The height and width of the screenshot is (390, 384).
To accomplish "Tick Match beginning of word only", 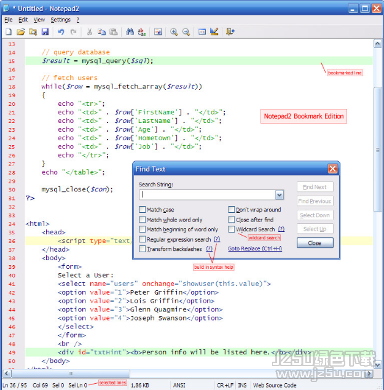I will click(x=143, y=229).
